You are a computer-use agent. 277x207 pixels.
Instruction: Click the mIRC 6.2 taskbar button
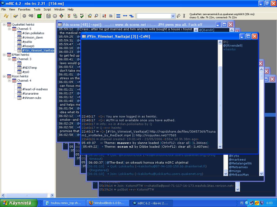pos(151,203)
